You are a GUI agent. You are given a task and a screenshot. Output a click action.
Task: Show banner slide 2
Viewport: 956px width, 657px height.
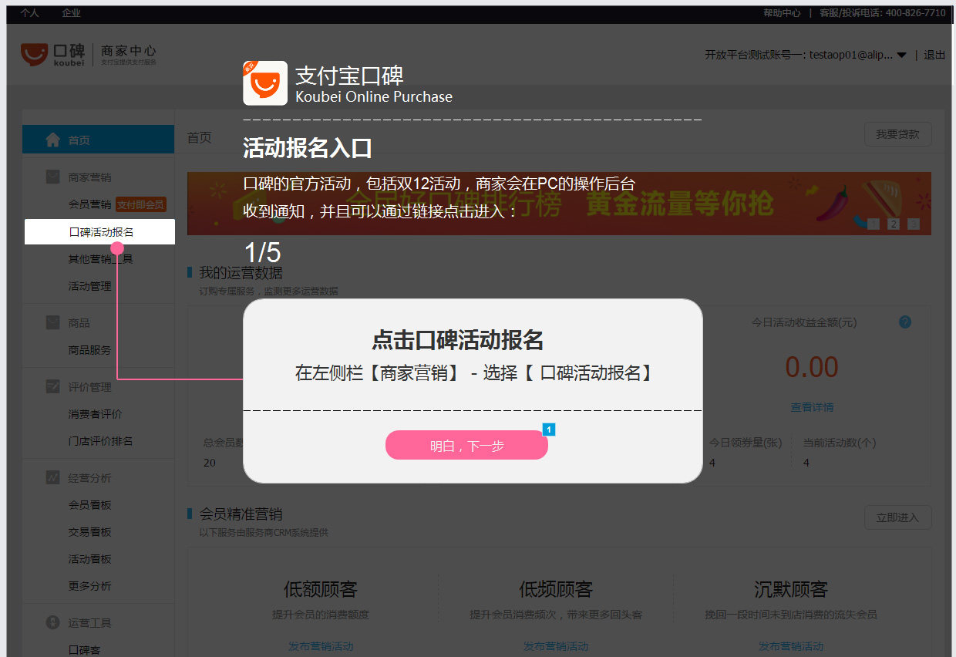pos(894,224)
